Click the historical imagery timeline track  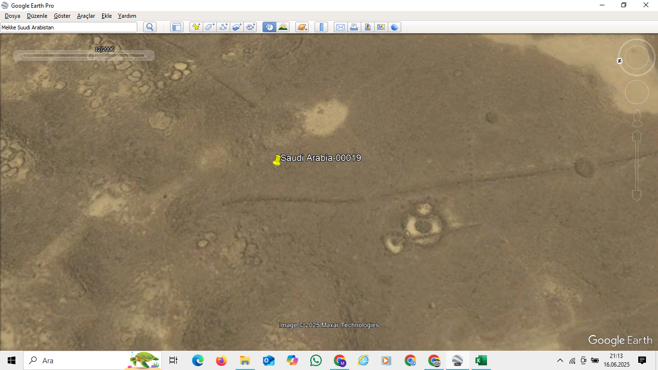click(x=84, y=55)
